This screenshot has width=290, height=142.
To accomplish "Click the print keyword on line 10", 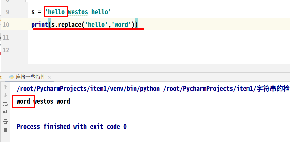I will pos(40,25).
